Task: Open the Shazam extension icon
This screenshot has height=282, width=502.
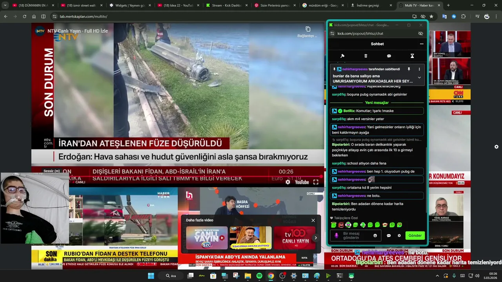Action: pyautogui.click(x=454, y=16)
